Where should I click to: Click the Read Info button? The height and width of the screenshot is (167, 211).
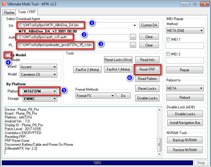(147, 60)
